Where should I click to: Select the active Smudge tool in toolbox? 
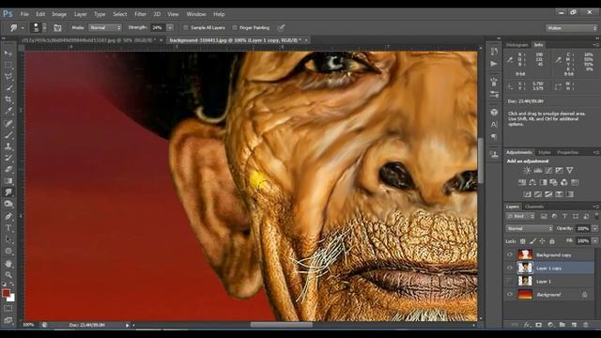click(8, 192)
